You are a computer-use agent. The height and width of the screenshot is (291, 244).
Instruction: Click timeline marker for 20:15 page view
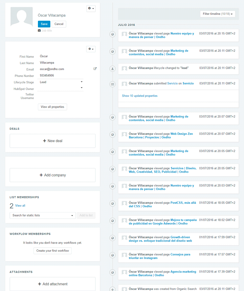click(113, 34)
